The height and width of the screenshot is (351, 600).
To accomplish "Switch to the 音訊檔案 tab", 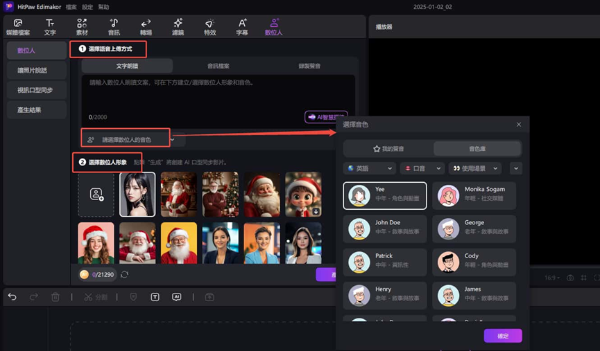I will (x=218, y=66).
